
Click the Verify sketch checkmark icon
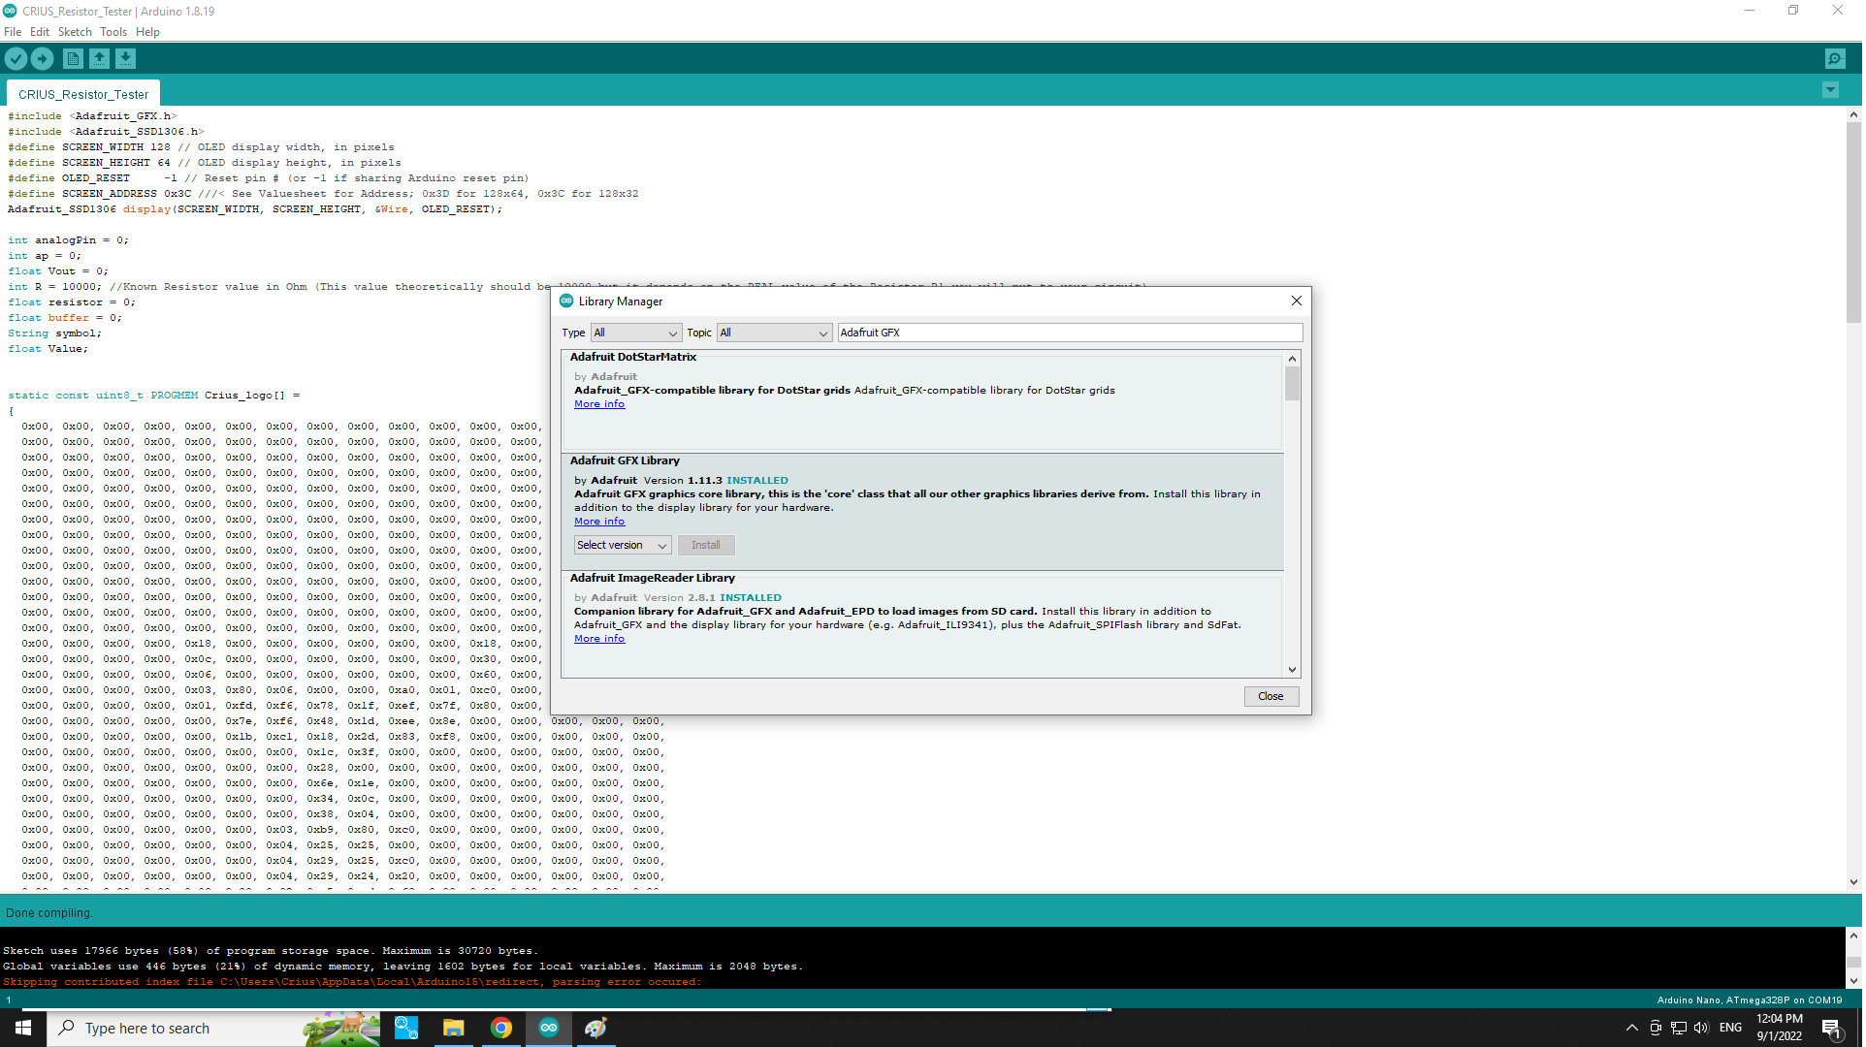click(16, 59)
